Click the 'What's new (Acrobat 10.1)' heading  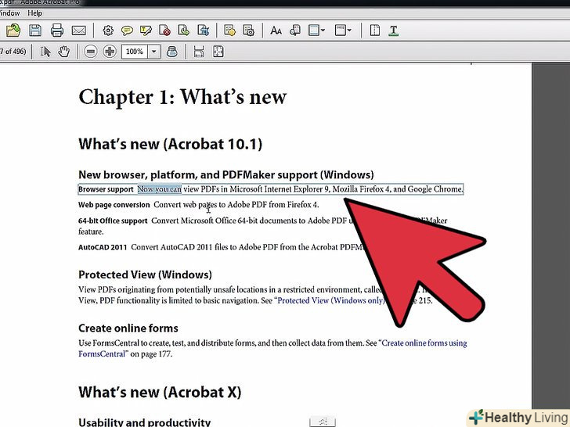170,144
